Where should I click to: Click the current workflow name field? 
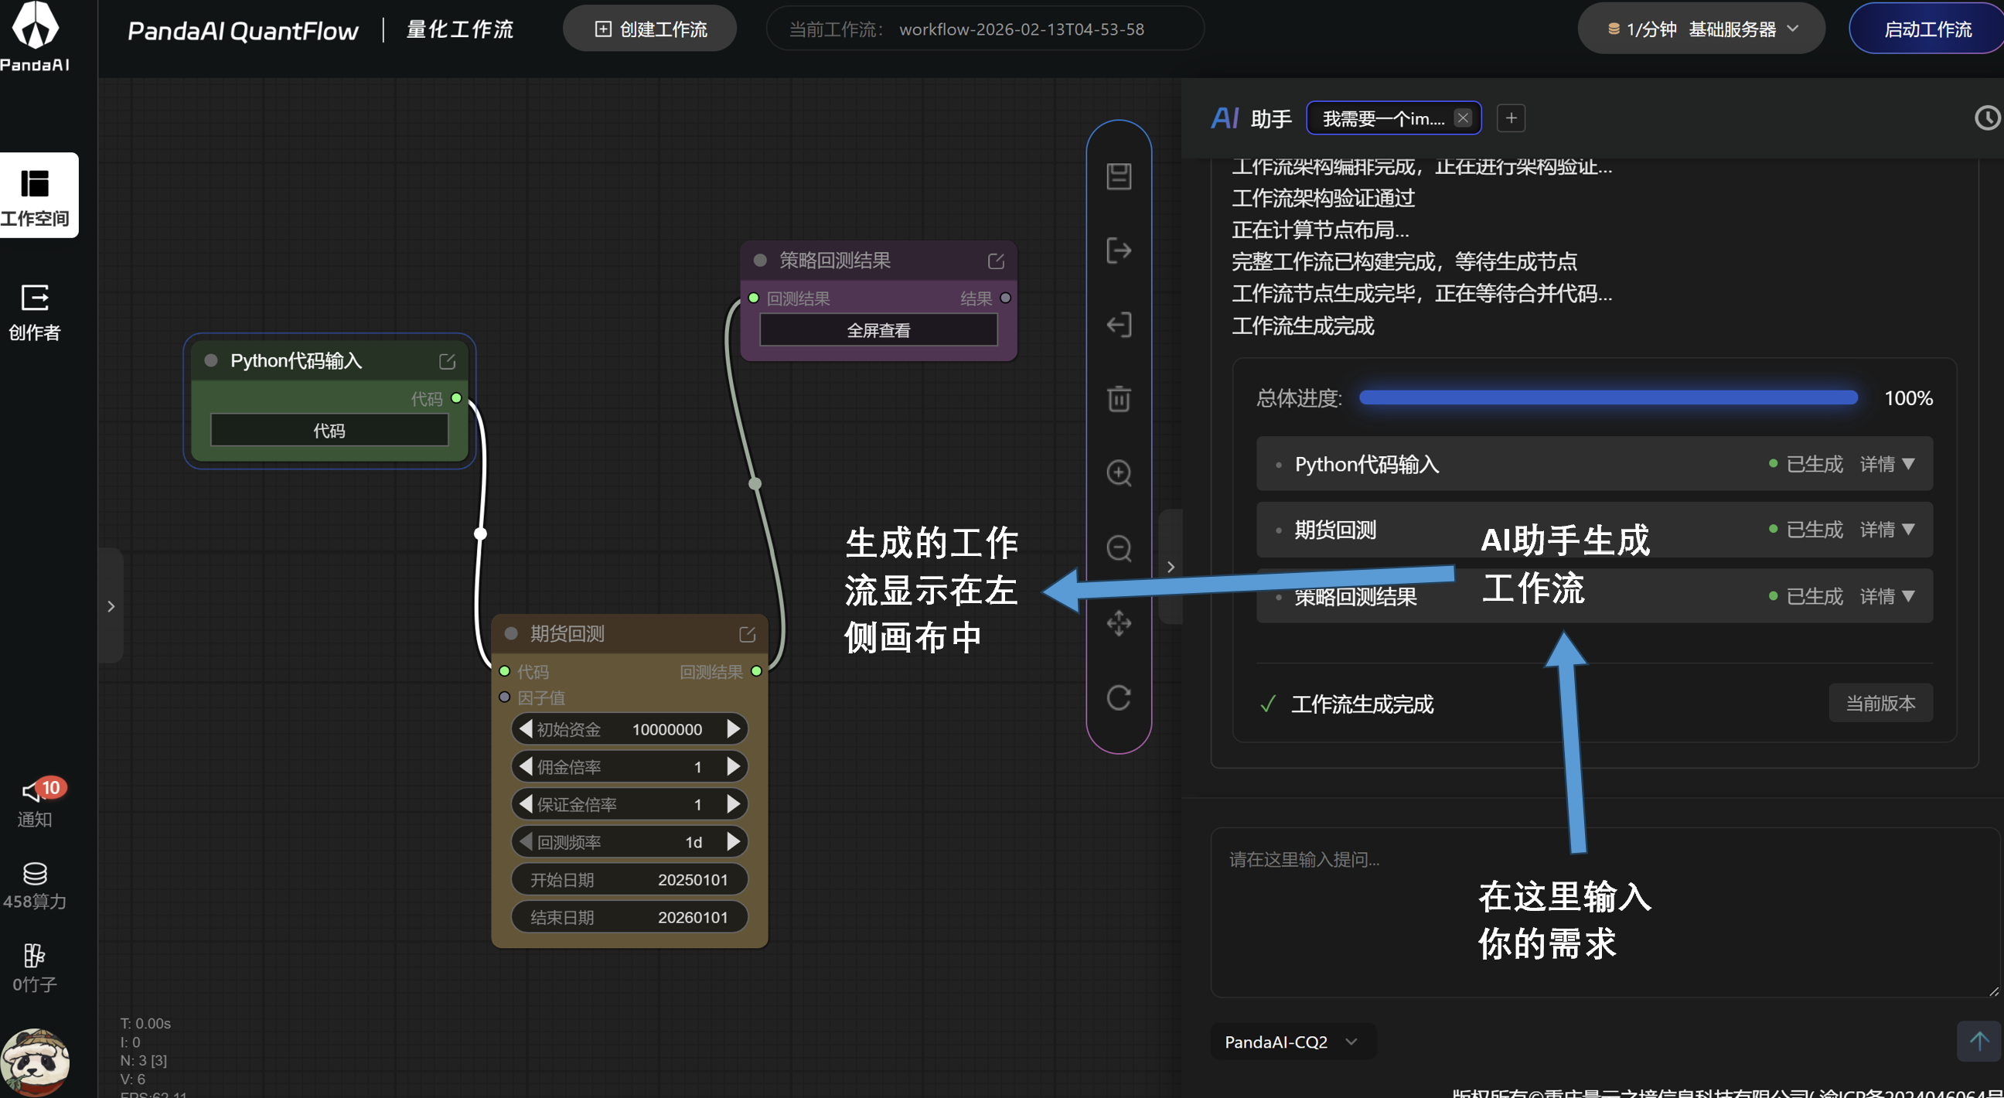pos(985,29)
